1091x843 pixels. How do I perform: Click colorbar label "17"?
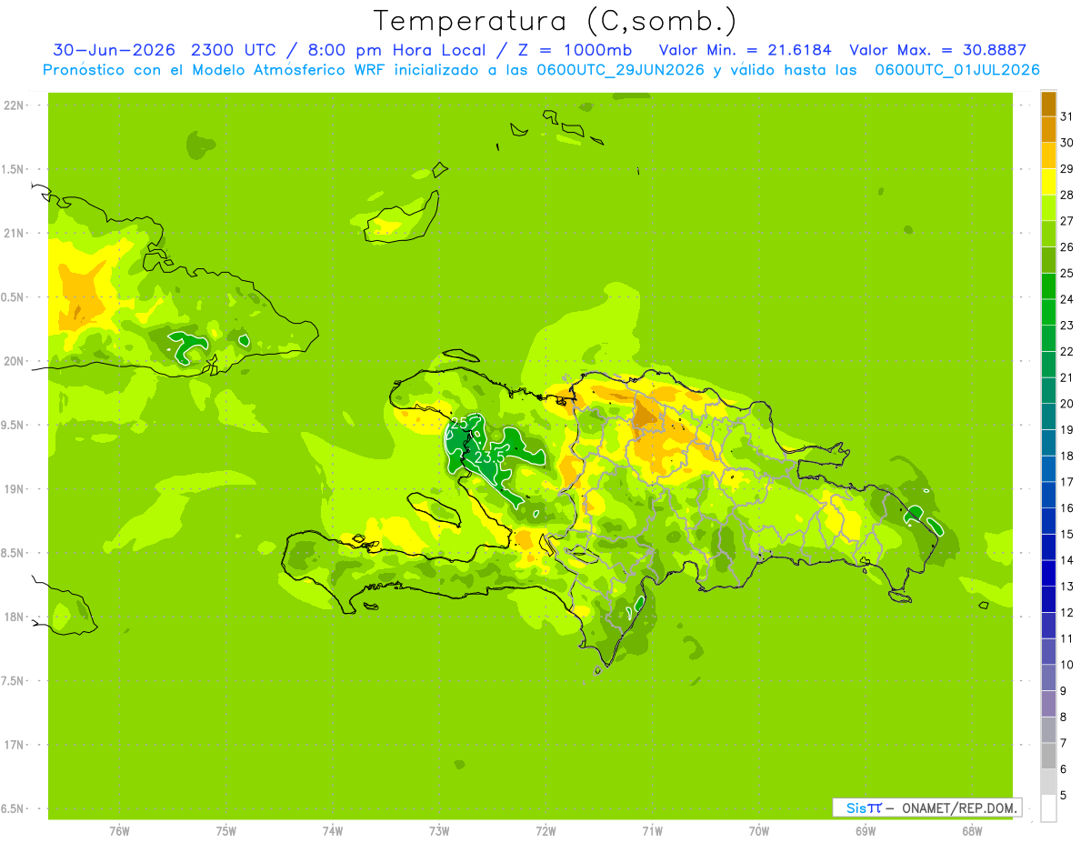[1067, 482]
